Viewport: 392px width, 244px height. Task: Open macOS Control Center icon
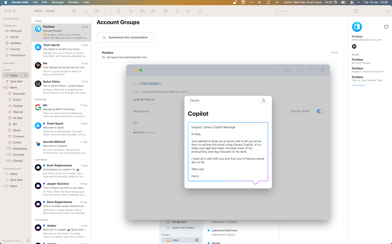[x=352, y=2]
